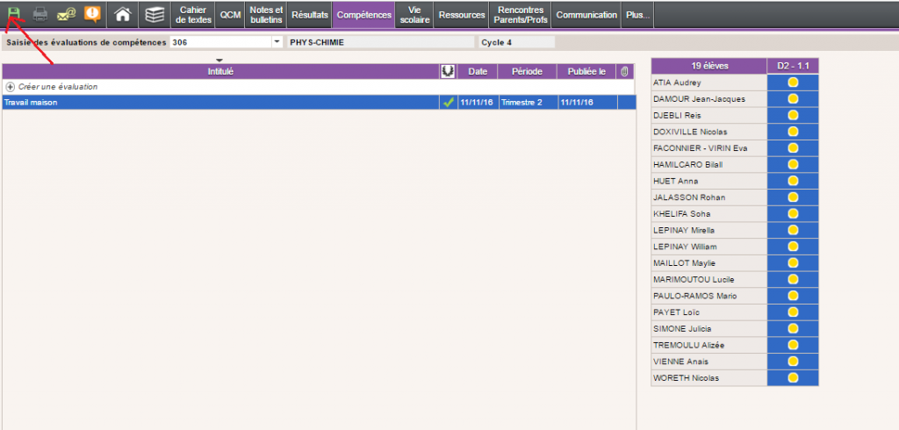This screenshot has height=430, width=899.
Task: Open the Notes et bulletins tab
Action: [x=266, y=15]
